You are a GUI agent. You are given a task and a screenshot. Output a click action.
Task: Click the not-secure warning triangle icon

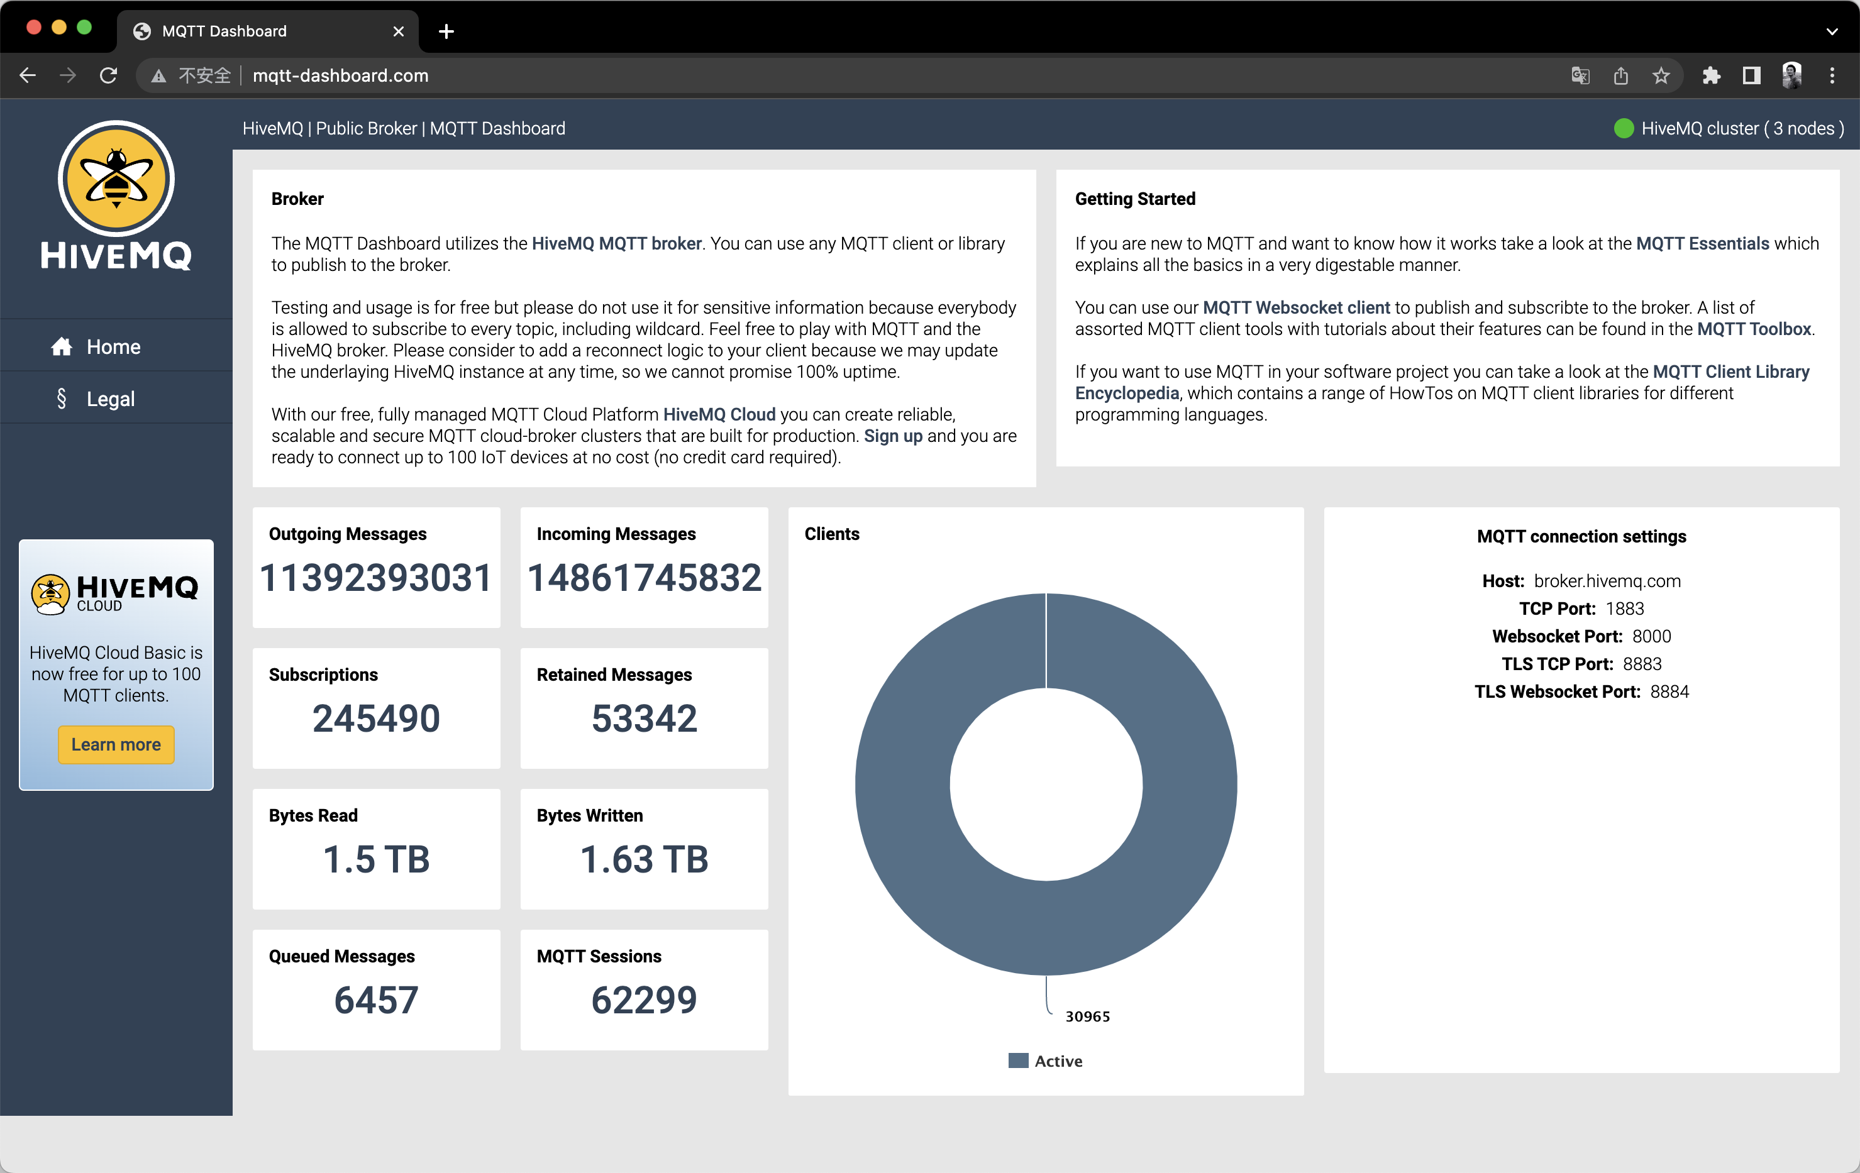[x=158, y=75]
